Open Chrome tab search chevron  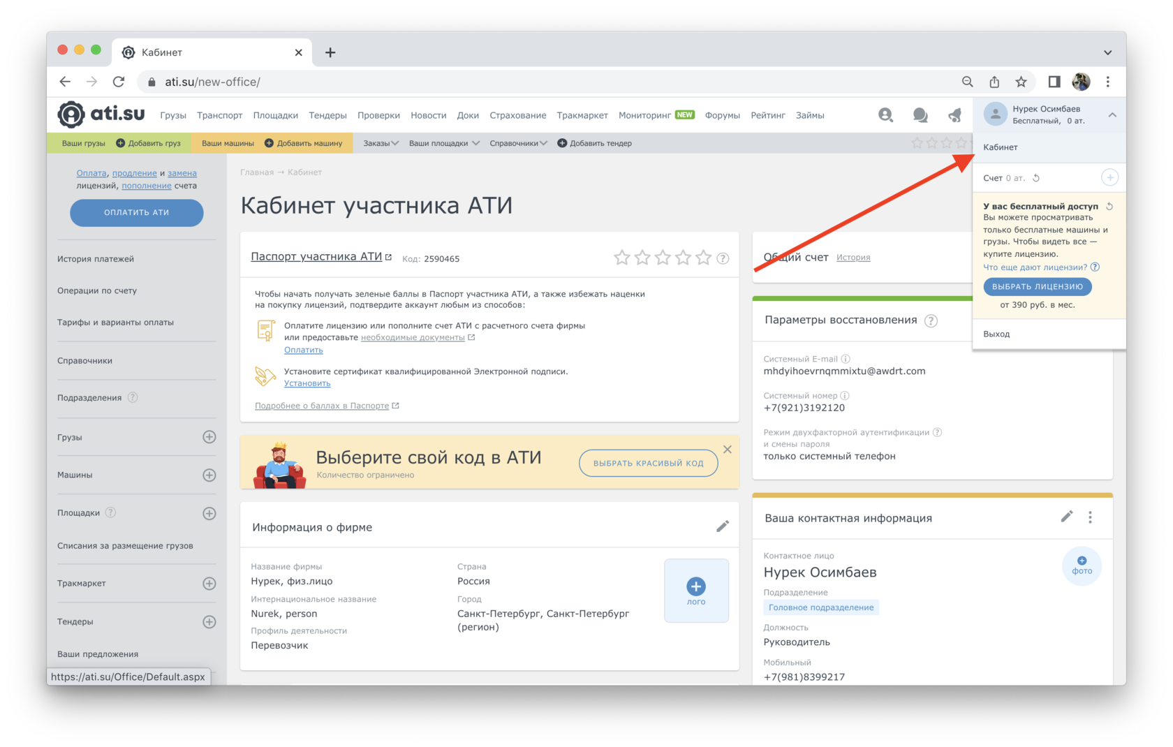pos(1107,52)
